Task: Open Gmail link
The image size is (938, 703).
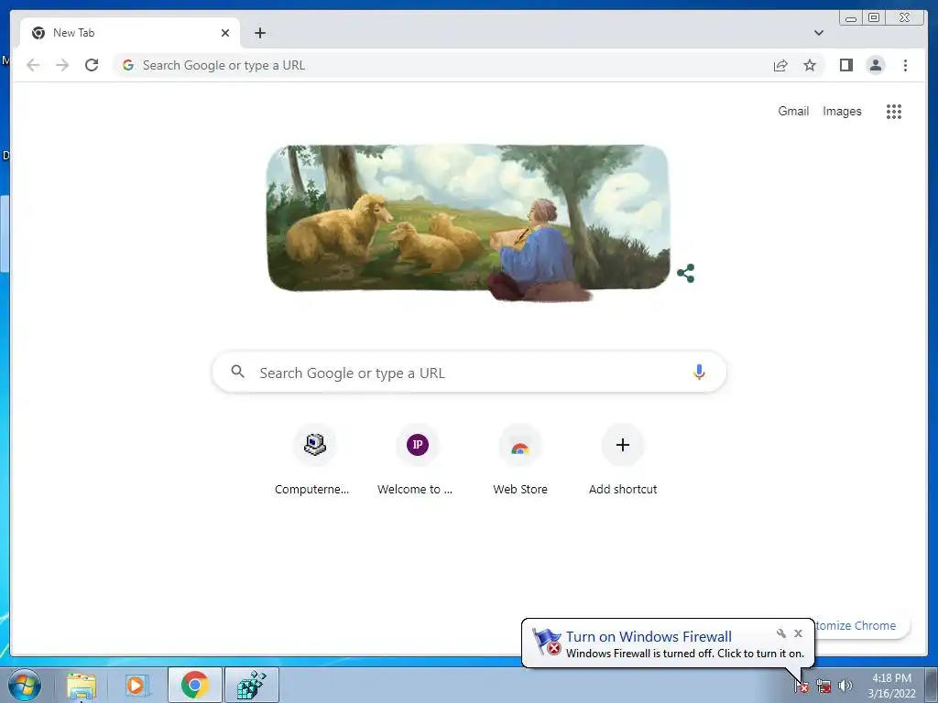Action: 793,111
